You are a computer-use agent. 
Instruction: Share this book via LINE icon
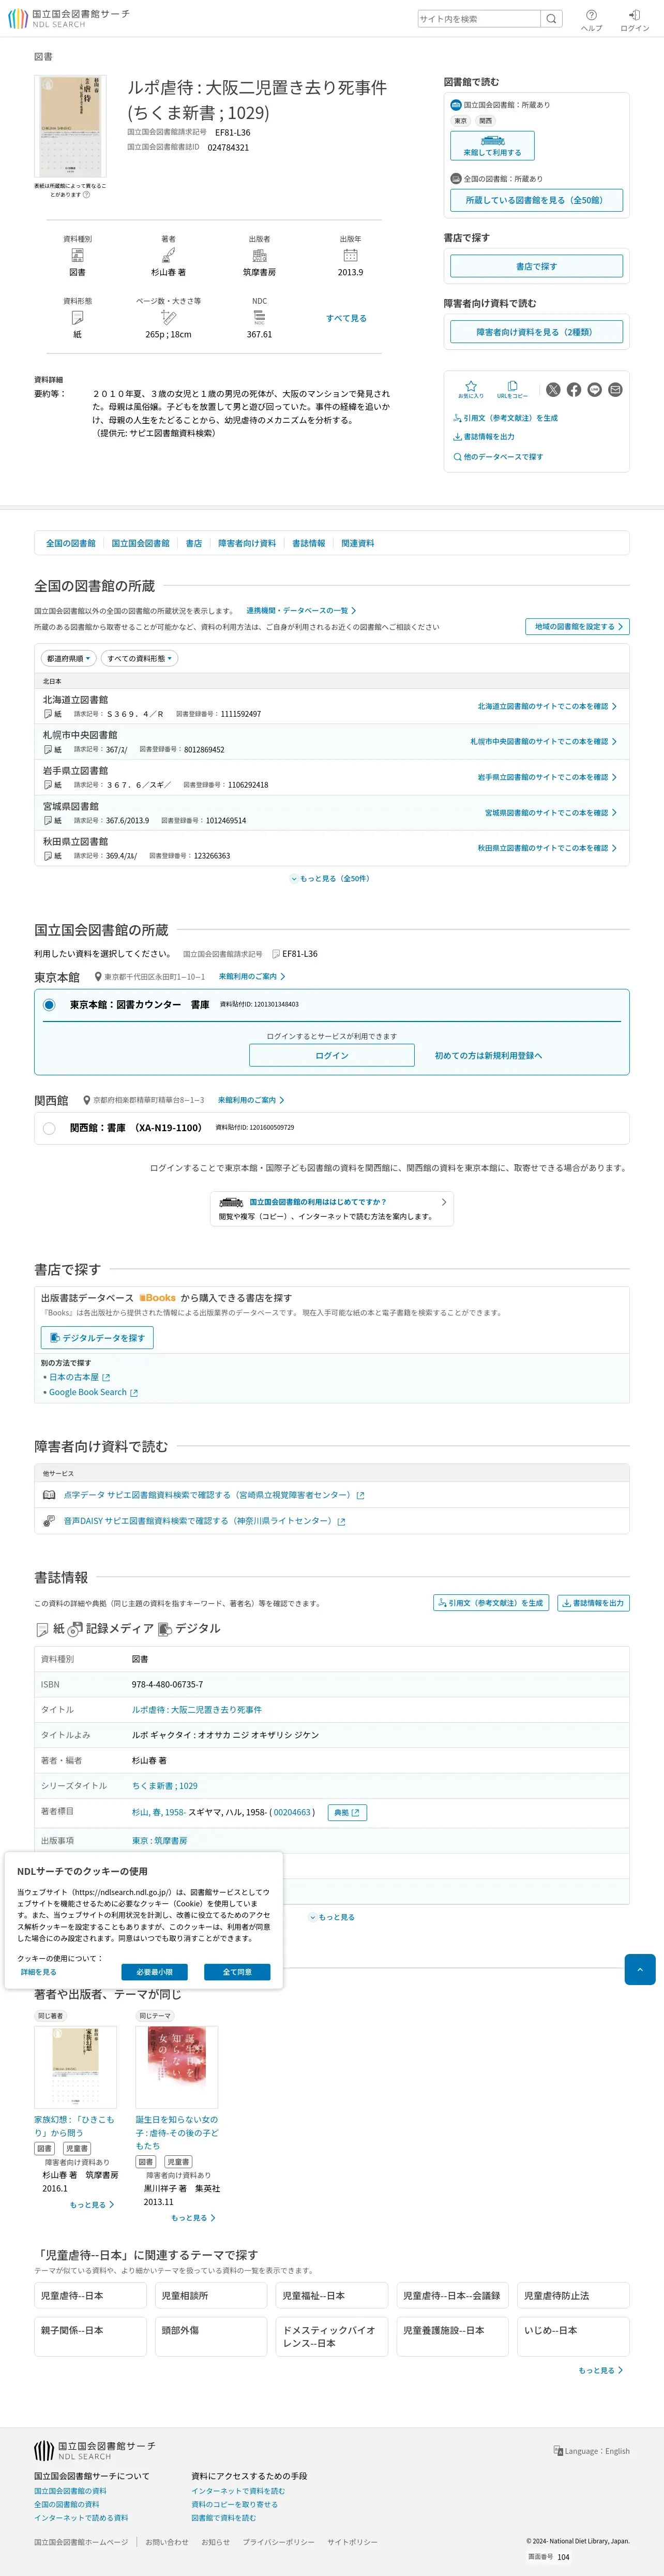coord(595,389)
